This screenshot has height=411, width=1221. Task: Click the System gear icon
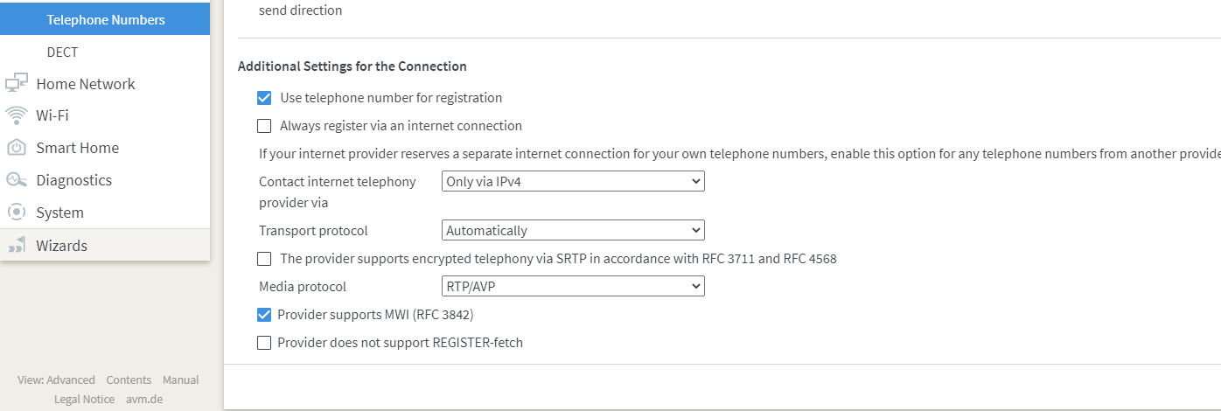16,212
